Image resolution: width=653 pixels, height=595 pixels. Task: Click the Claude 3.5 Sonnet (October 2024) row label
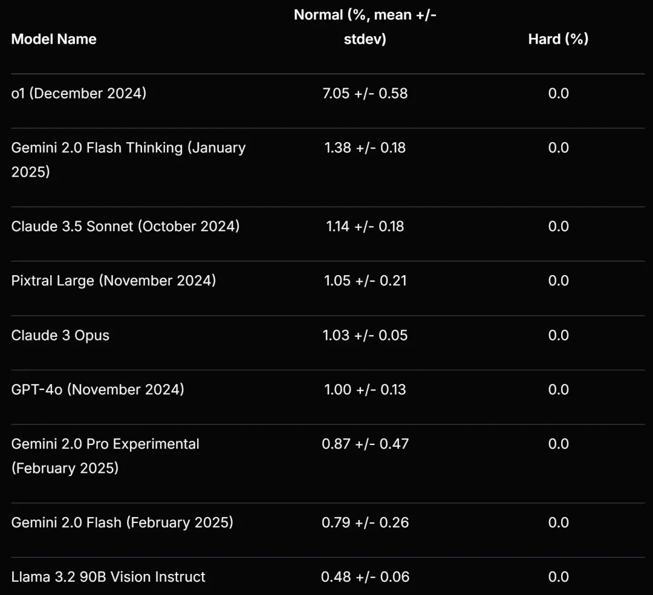[x=125, y=226]
